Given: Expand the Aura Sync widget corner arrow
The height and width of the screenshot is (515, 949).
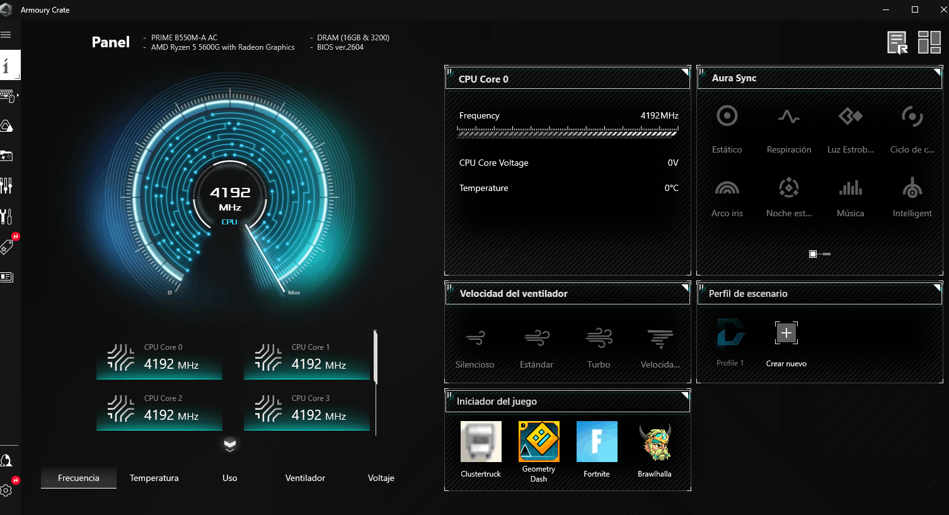Looking at the screenshot, I should [937, 71].
